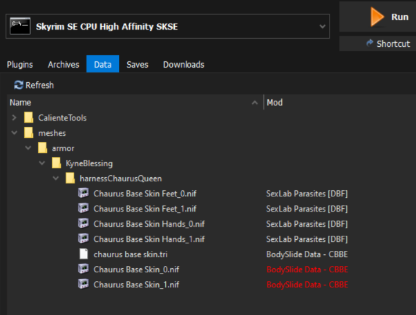Open the Saves tab
The height and width of the screenshot is (315, 416).
[138, 65]
